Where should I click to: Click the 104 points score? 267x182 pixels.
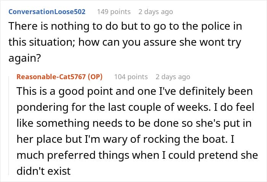[x=131, y=77]
